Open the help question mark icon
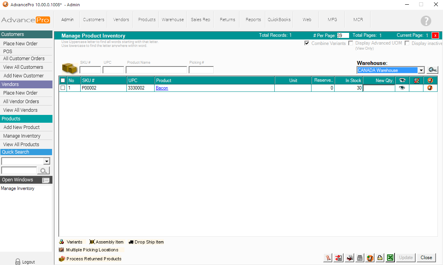 point(426,21)
